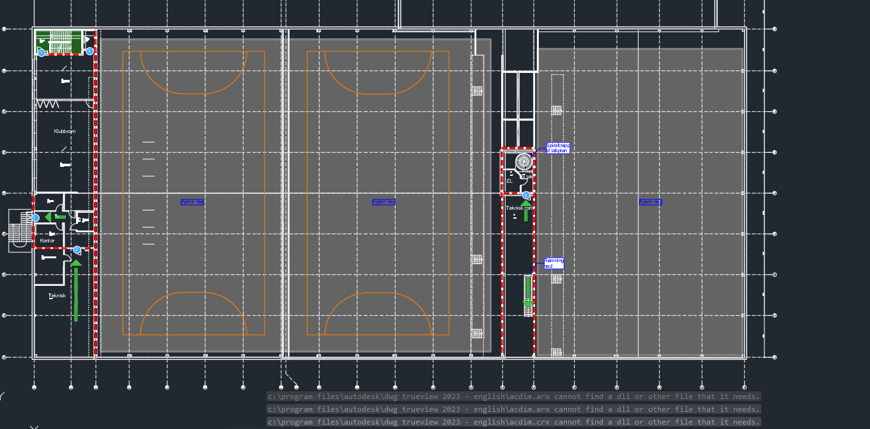The image size is (870, 429).
Task: Select blue marker 2 above the EL-side green arrow
Action: click(526, 195)
